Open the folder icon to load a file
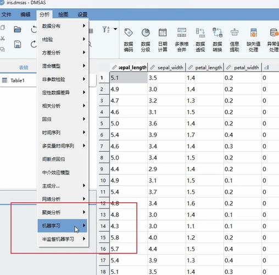 [x=18, y=29]
